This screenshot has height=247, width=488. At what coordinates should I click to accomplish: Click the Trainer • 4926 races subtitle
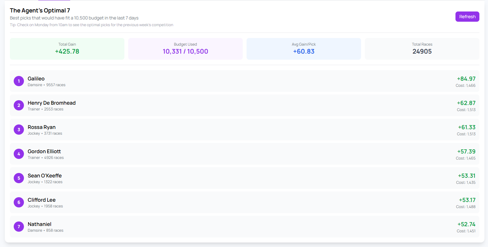click(46, 158)
